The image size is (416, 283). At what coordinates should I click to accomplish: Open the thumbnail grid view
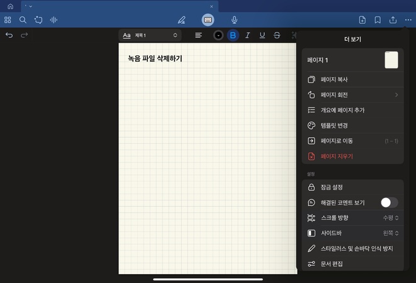(x=8, y=20)
